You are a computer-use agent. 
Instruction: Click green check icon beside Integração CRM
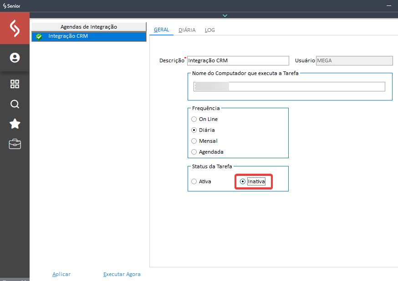39,36
